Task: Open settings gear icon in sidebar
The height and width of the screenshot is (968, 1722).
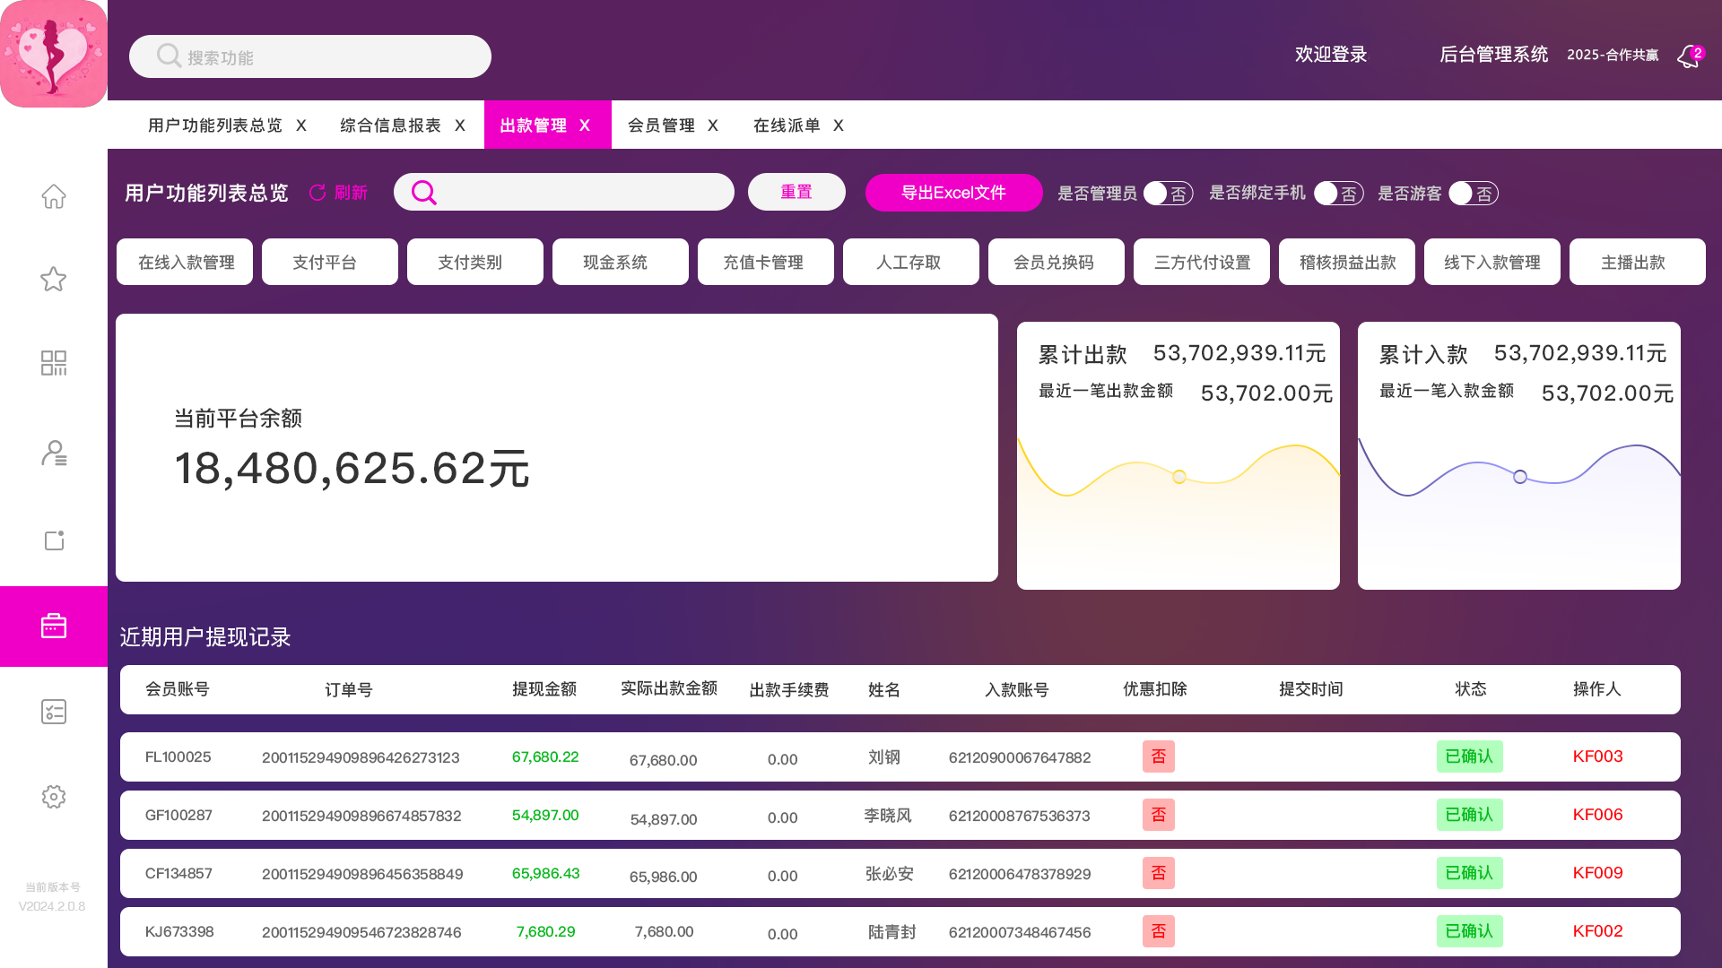Action: click(x=54, y=796)
